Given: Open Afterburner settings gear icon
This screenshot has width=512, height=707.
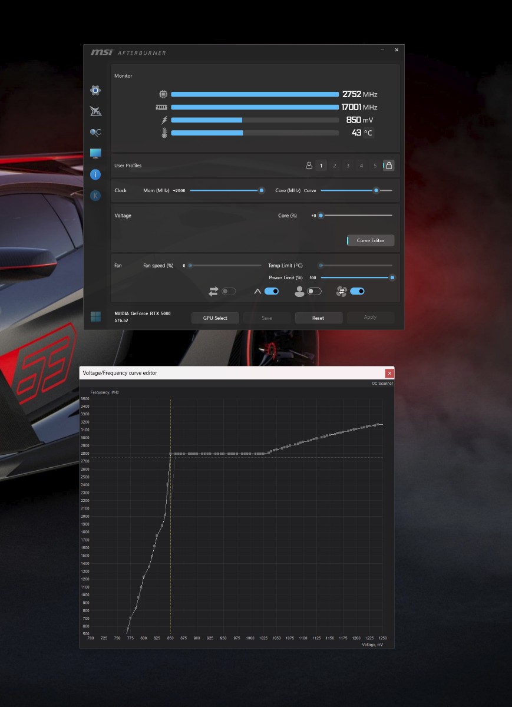Looking at the screenshot, I should pyautogui.click(x=95, y=90).
